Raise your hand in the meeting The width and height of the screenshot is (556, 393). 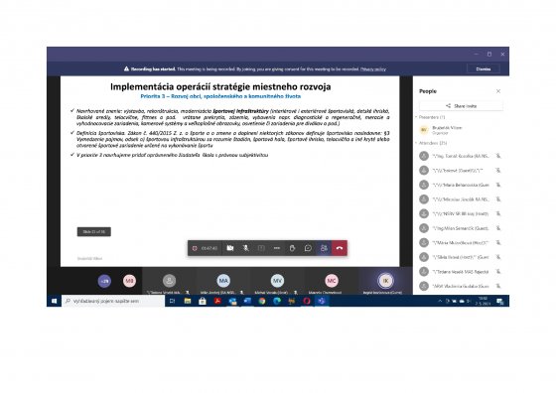tap(292, 248)
